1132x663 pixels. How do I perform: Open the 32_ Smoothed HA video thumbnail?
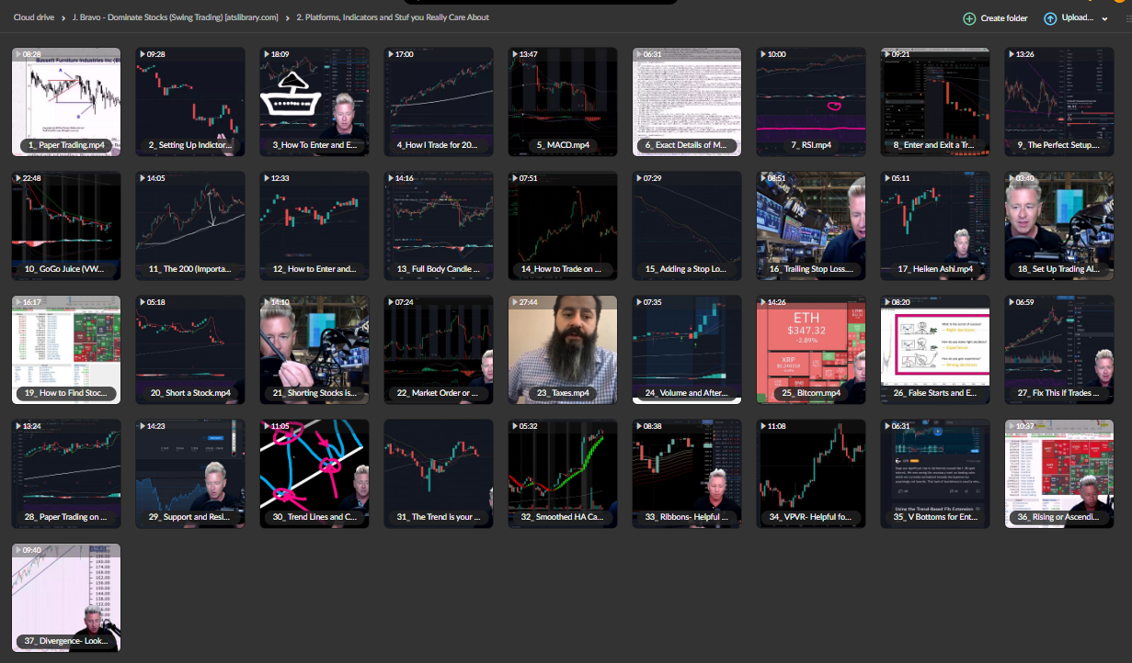(x=562, y=473)
